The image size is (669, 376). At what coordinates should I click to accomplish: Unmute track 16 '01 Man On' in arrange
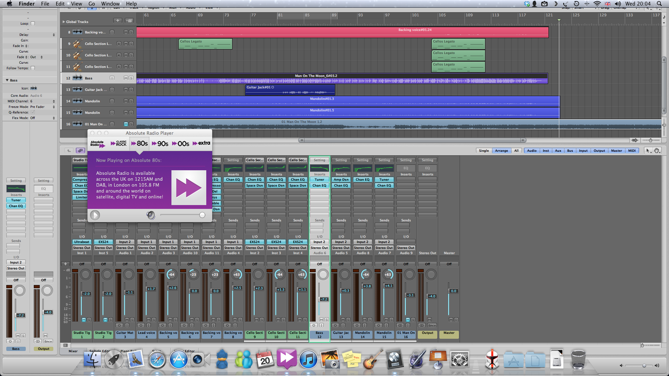(126, 124)
